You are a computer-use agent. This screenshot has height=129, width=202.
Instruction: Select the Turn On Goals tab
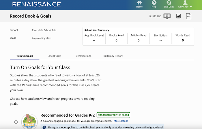click(25, 56)
